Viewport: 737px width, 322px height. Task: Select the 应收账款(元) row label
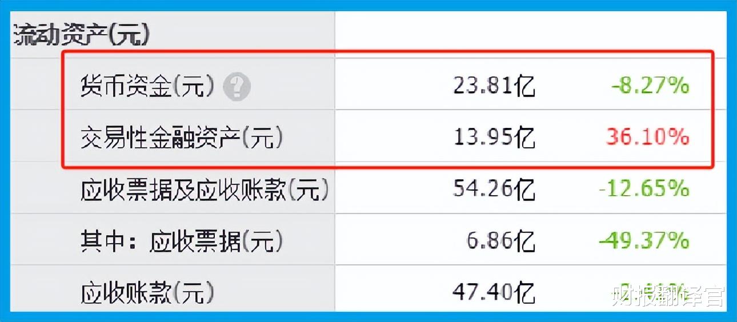pyautogui.click(x=147, y=293)
